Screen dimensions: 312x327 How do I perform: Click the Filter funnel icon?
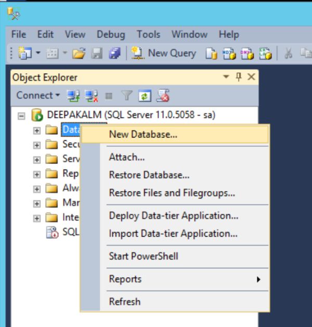pyautogui.click(x=127, y=96)
